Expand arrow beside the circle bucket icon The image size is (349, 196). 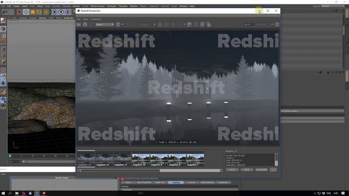point(184,24)
